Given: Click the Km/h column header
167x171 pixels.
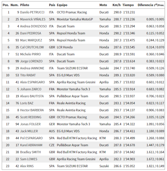Looking at the screenshot, I should point(117,5).
